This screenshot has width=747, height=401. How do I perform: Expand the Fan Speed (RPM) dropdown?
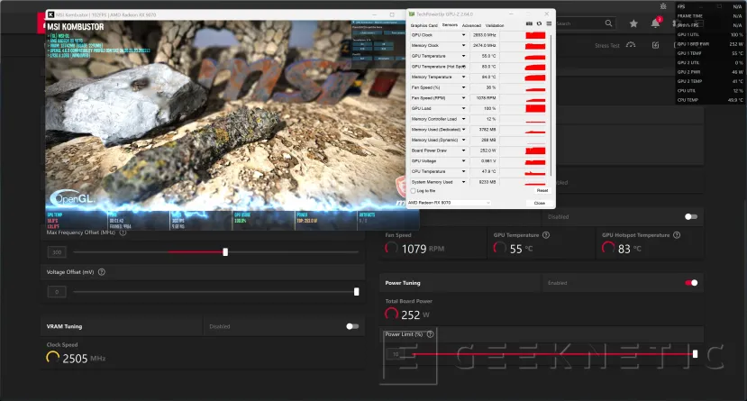(x=463, y=98)
